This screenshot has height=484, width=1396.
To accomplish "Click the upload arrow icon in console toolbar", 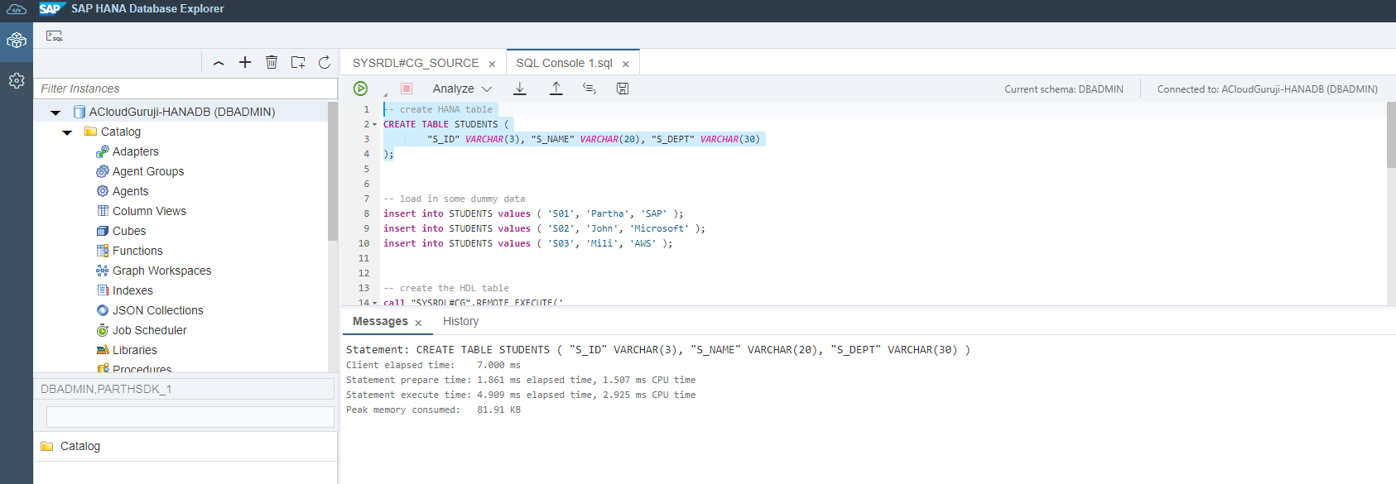I will 556,89.
